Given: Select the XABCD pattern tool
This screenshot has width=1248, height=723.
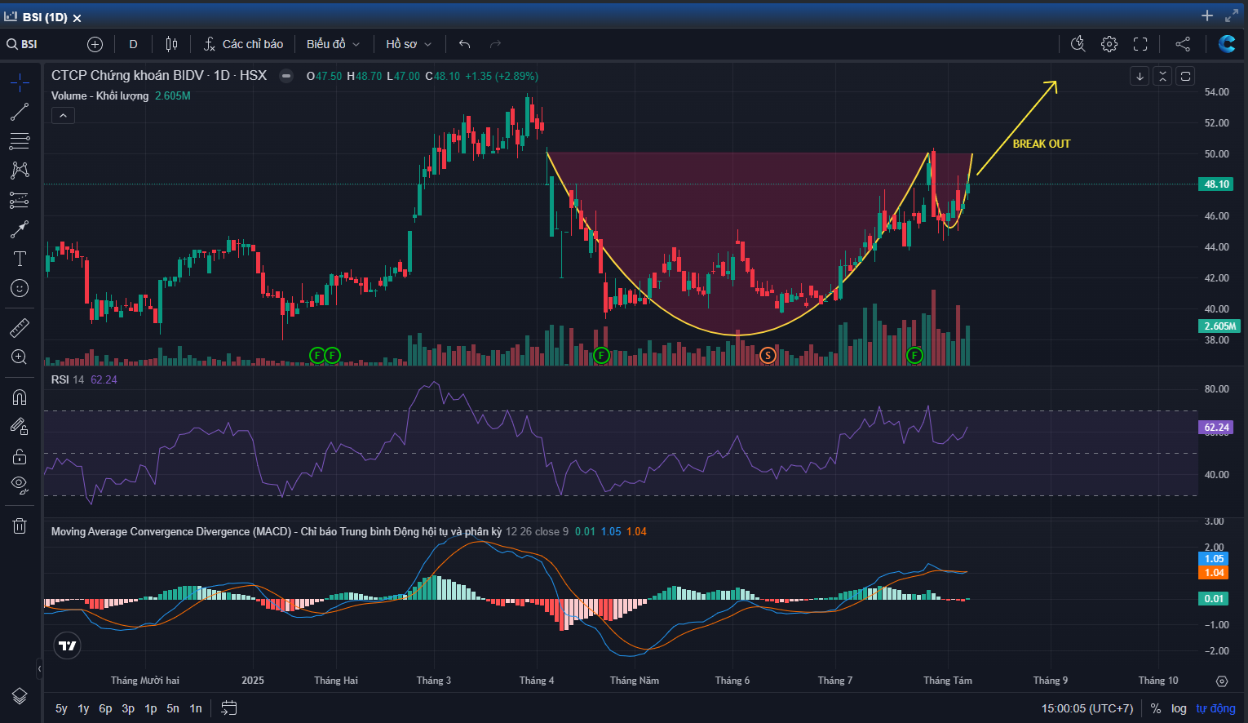Looking at the screenshot, I should (x=20, y=171).
